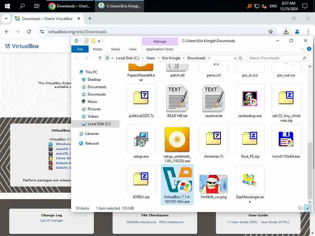Viewport: 315px width, 236px height.
Task: Bookmark this page star icon
Action: (x=271, y=32)
